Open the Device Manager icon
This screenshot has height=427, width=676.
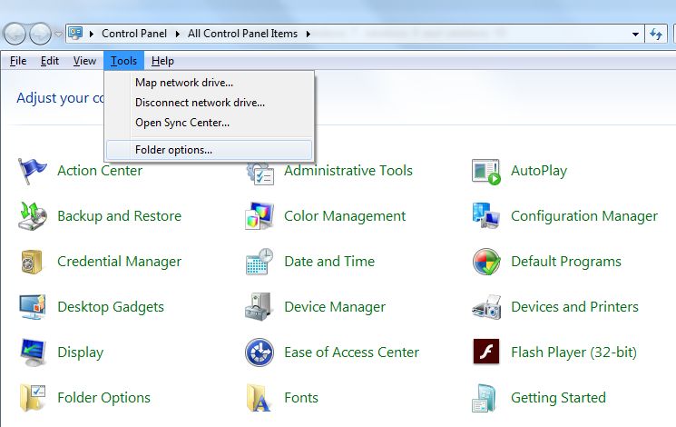point(260,307)
